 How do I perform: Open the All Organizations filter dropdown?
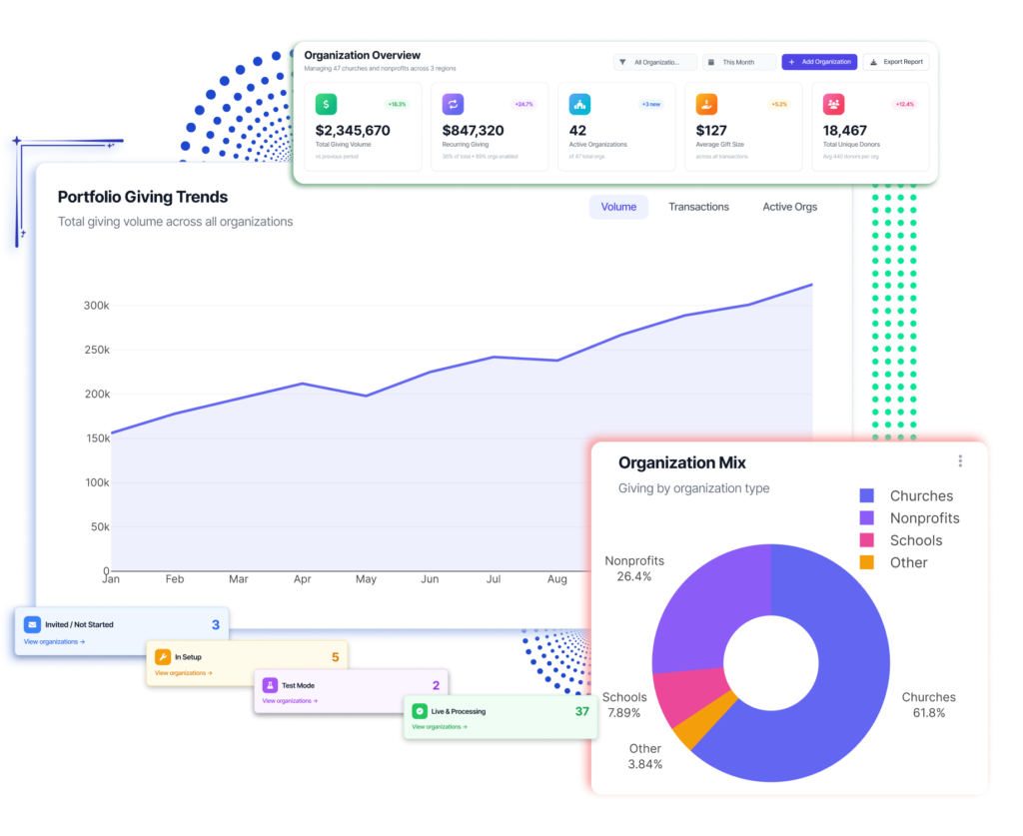(x=655, y=62)
